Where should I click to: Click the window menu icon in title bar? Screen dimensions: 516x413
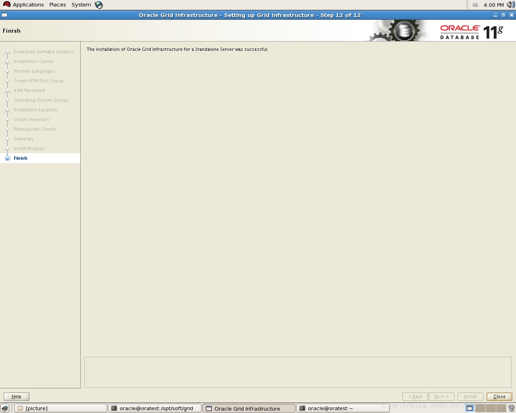[x=4, y=15]
